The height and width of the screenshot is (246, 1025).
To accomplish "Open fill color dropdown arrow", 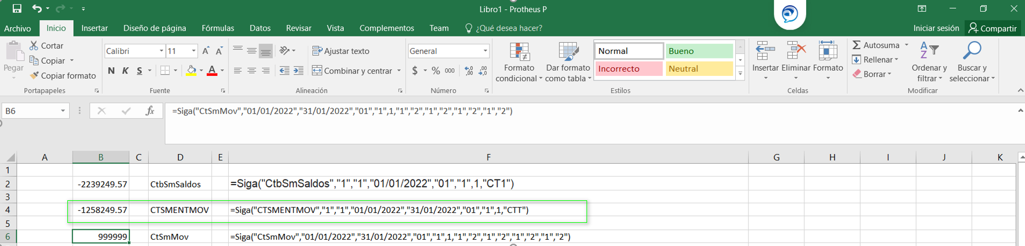I will (201, 71).
